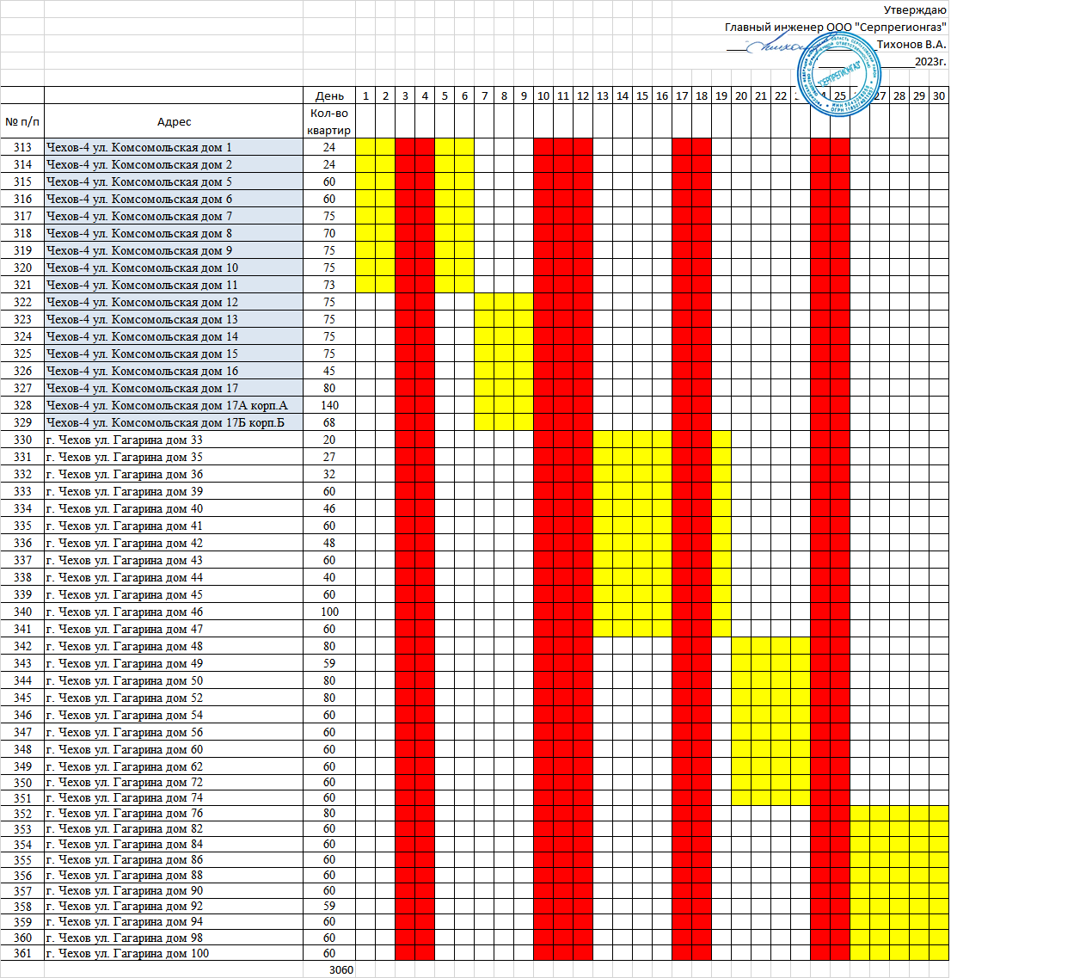Image resolution: width=1086 pixels, height=978 pixels.
Task: Click row number "324" cell
Action: 22,336
